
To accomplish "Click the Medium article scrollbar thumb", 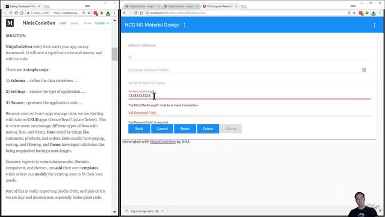I will 114,54.
